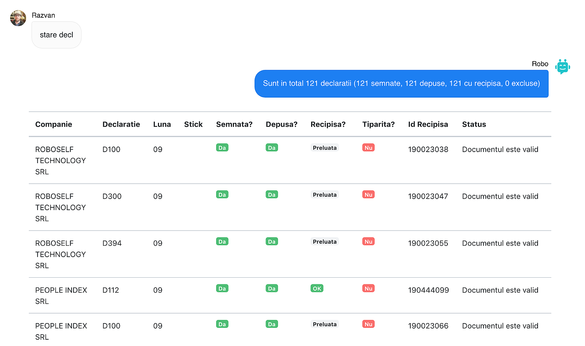Click the green 'OK' recipisa badge

coord(317,289)
